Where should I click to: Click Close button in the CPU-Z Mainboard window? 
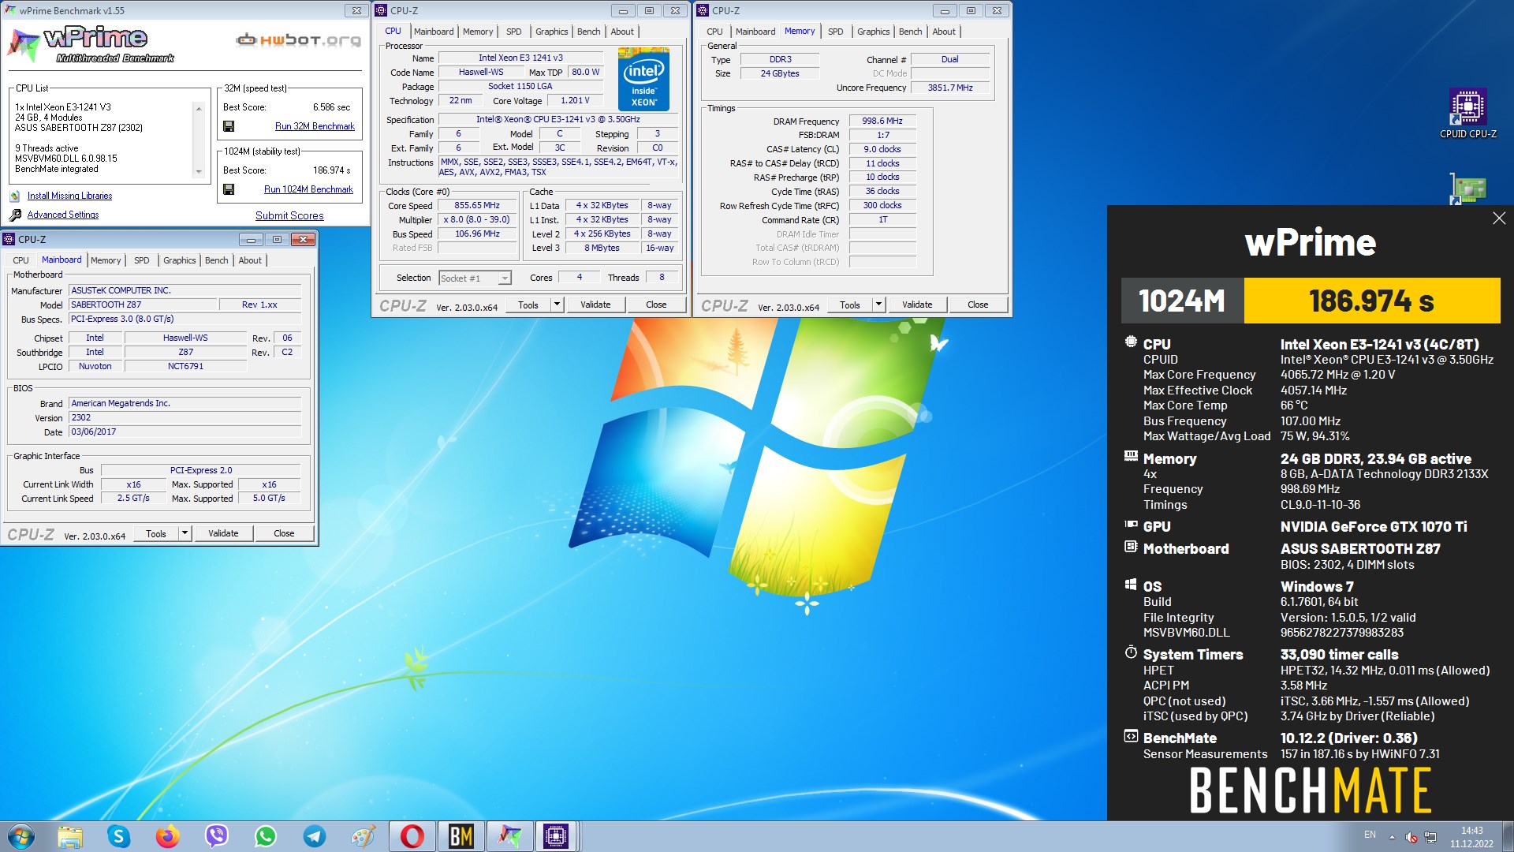click(x=284, y=534)
